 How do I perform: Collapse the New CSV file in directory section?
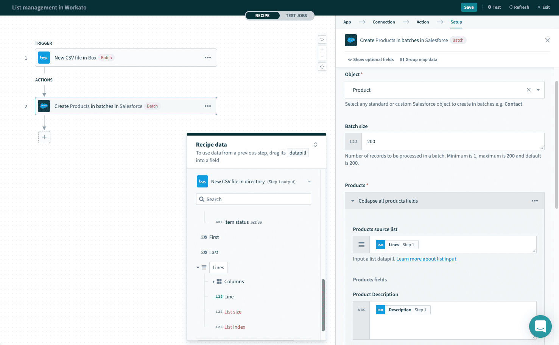309,182
